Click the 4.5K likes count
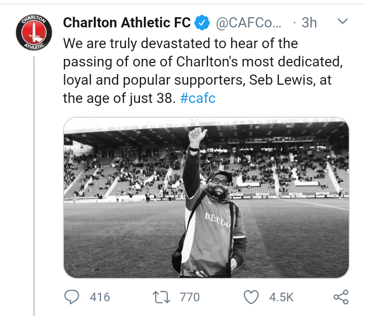365x316 pixels. pyautogui.click(x=279, y=297)
